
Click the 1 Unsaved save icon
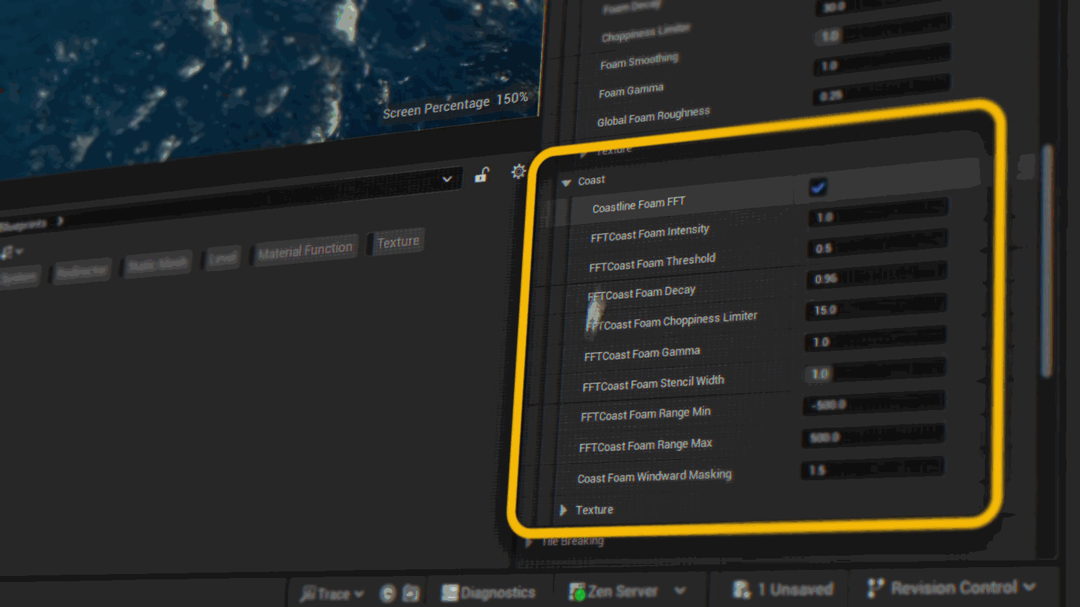[x=741, y=589]
